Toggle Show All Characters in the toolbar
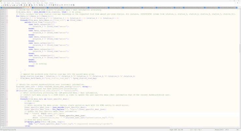Screen dimensions: 241x131 click(47, 5)
